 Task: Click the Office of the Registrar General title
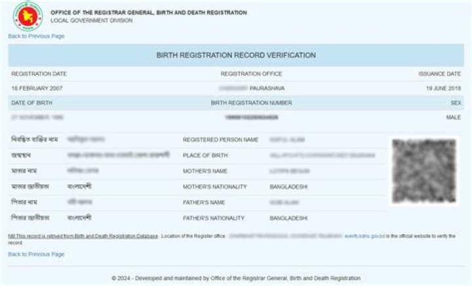[x=149, y=12]
